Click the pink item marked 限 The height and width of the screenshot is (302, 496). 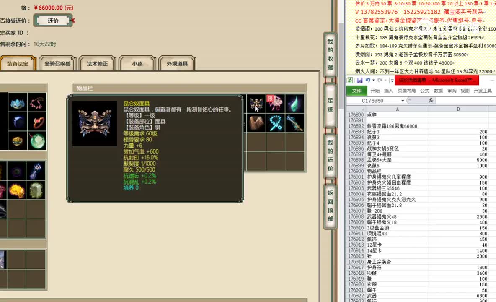(275, 104)
